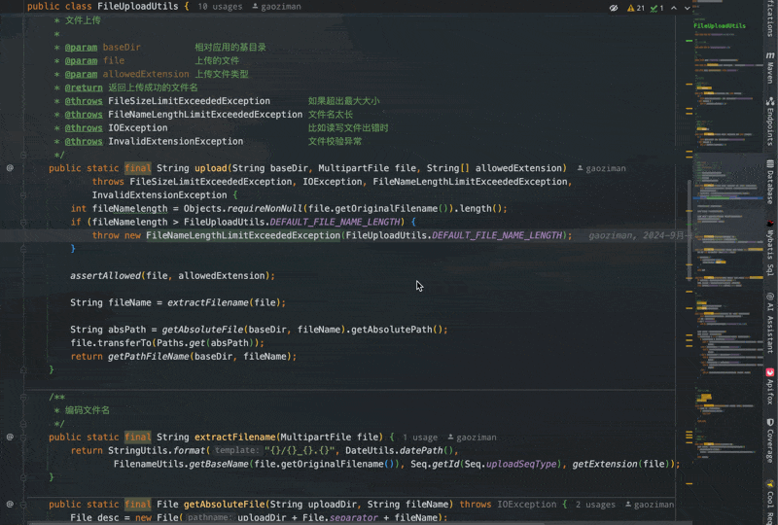Click gaoziman author hint beside upload method
The image size is (778, 525).
point(601,168)
